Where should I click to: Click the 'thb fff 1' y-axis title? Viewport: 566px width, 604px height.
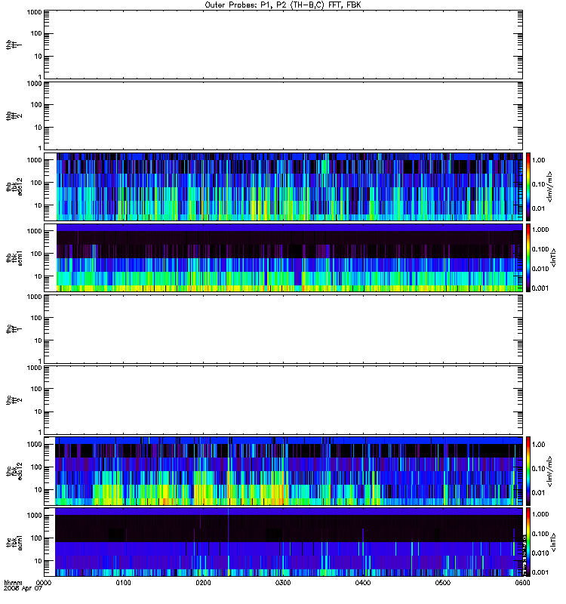coord(14,45)
